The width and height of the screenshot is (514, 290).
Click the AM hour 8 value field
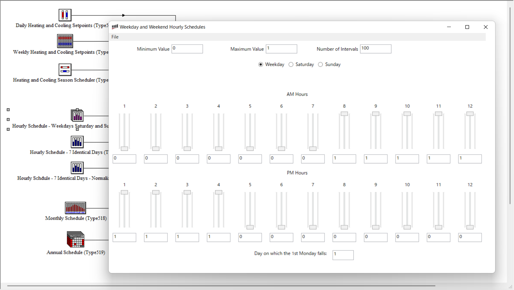344,159
